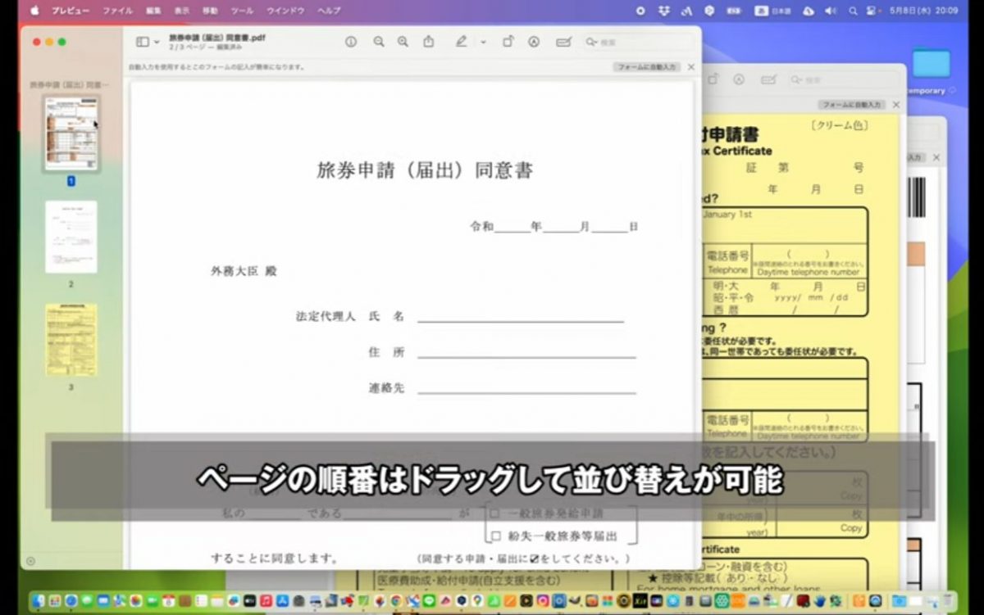
Task: Open the 移動 menu
Action: tap(210, 11)
